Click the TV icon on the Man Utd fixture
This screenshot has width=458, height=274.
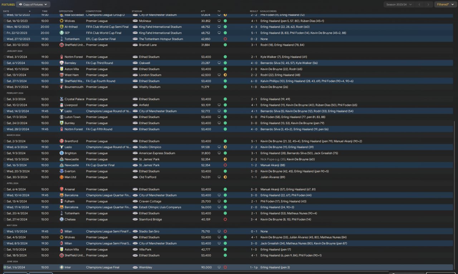click(219, 177)
